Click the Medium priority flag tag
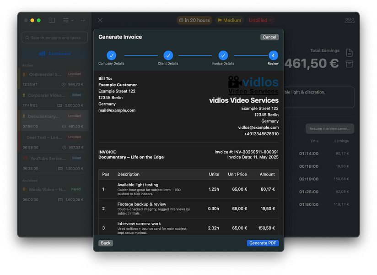The width and height of the screenshot is (377, 275). coord(229,20)
